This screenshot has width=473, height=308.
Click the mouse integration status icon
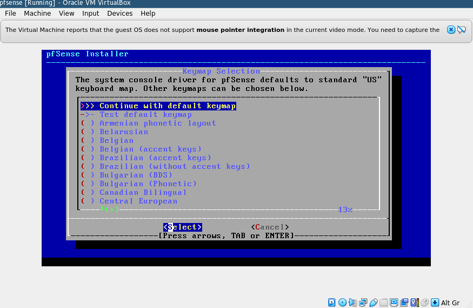[x=425, y=302]
